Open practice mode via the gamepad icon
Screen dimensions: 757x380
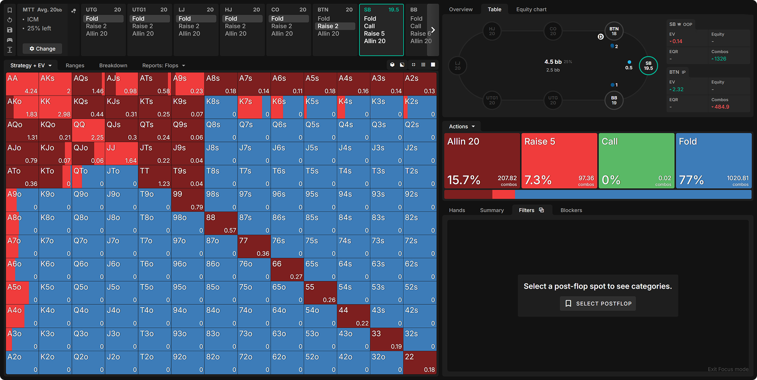tap(9, 40)
